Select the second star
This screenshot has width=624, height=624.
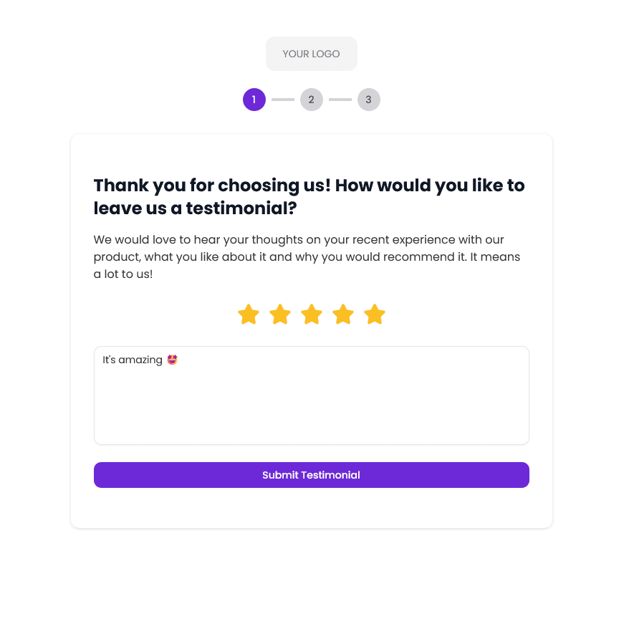[280, 314]
